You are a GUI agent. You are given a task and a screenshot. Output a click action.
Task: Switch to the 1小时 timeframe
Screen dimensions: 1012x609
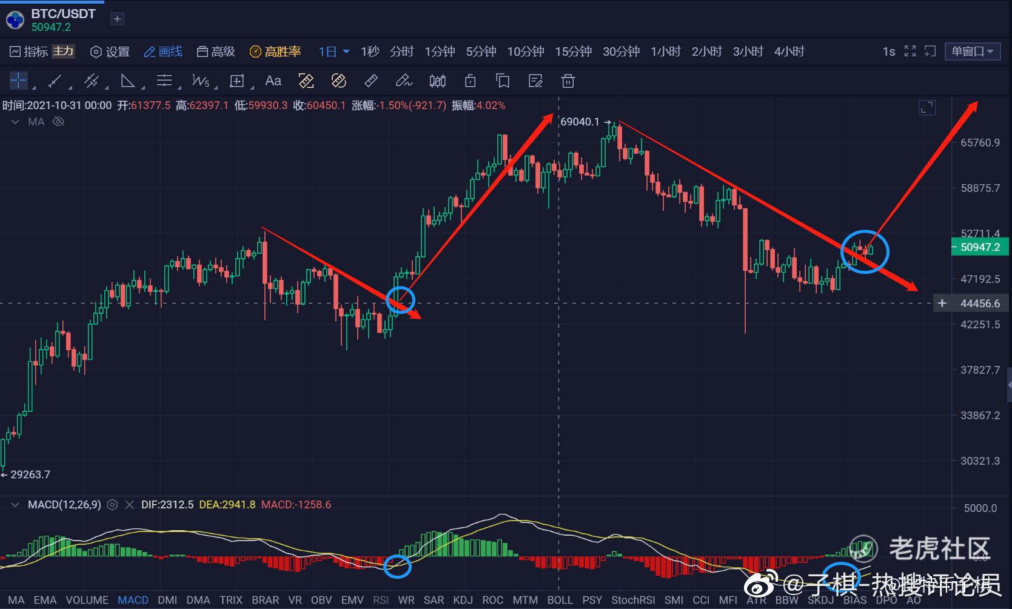click(666, 52)
